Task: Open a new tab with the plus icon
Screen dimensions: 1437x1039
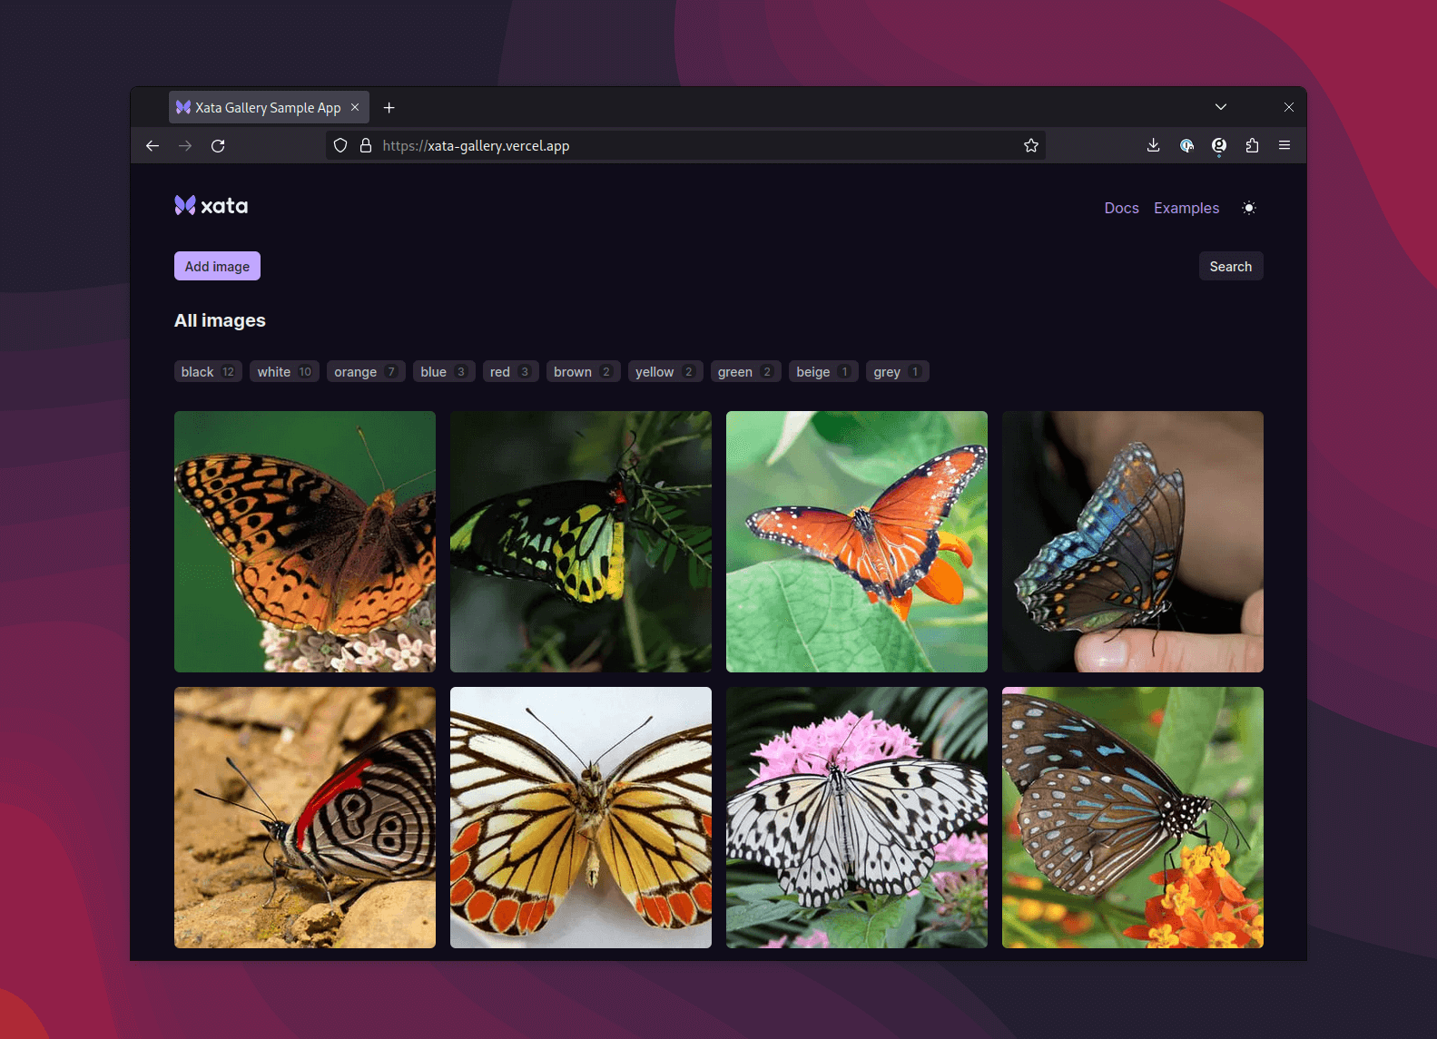Action: click(x=389, y=107)
